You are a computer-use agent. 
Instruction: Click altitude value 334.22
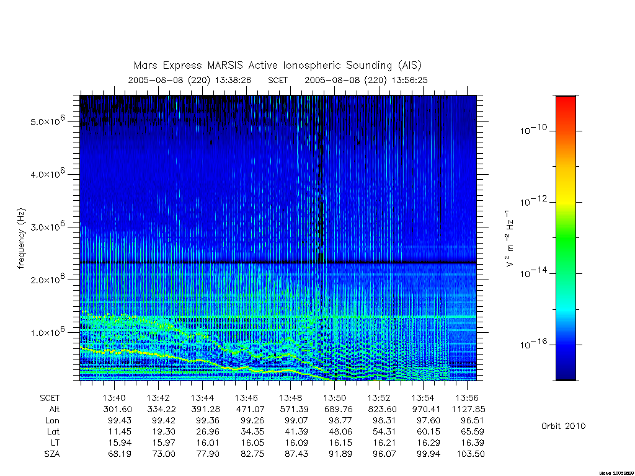tap(162, 409)
